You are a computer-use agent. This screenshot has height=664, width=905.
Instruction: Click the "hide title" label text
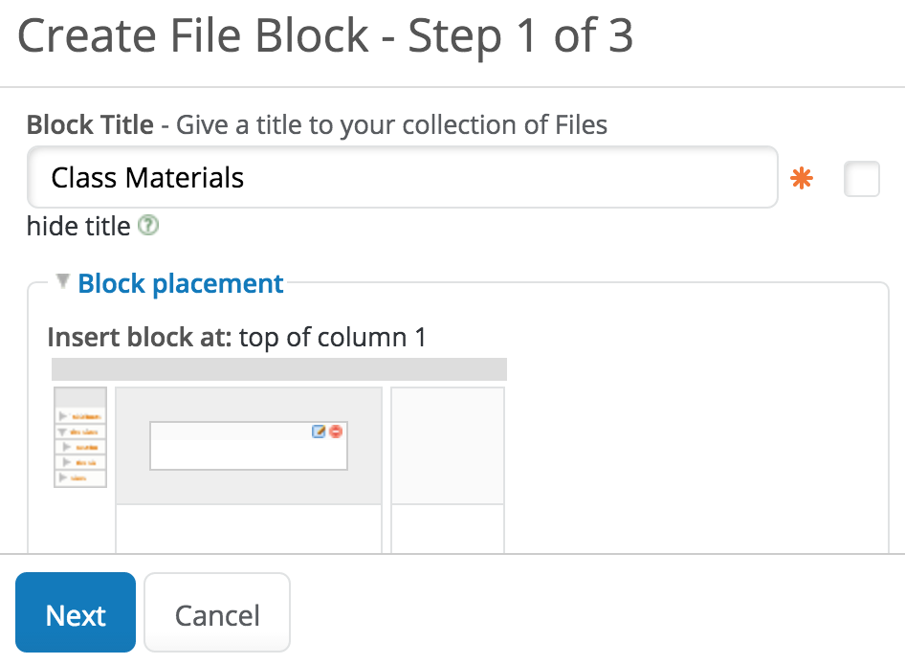click(78, 226)
